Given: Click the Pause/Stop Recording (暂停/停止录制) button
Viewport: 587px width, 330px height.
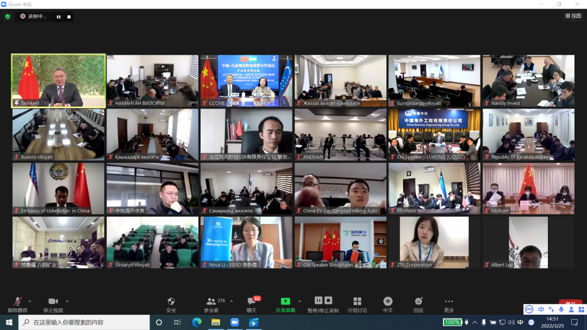Looking at the screenshot, I should coord(323,301).
